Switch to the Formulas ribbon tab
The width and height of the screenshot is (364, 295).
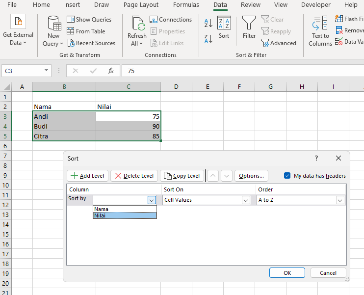tap(185, 5)
